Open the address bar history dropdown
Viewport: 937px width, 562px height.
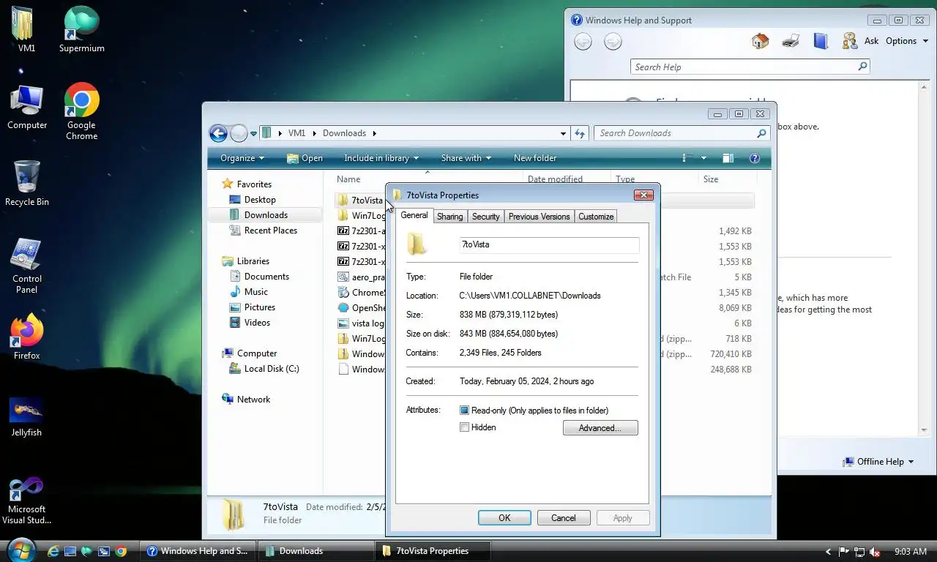pos(563,133)
